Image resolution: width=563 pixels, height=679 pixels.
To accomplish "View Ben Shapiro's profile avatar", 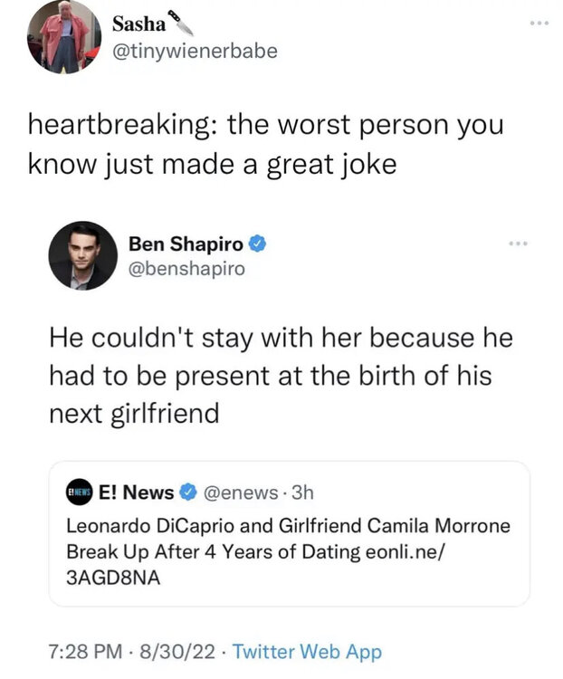I will [x=82, y=256].
